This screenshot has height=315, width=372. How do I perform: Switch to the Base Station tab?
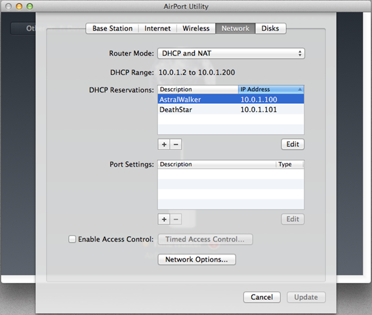(112, 28)
